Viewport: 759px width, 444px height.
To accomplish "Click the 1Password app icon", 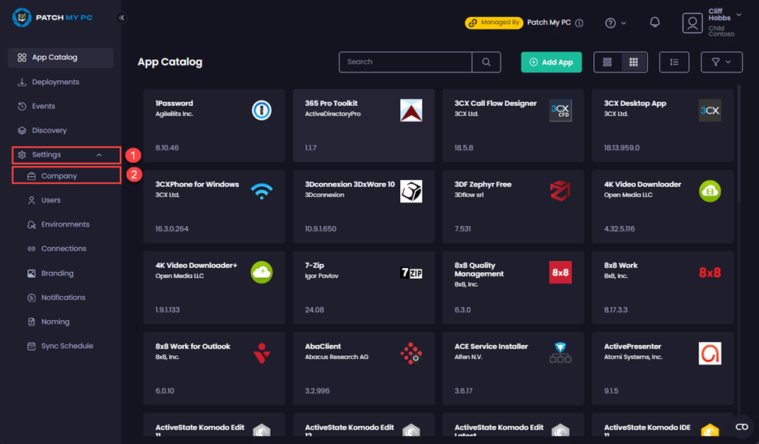I will [x=262, y=111].
